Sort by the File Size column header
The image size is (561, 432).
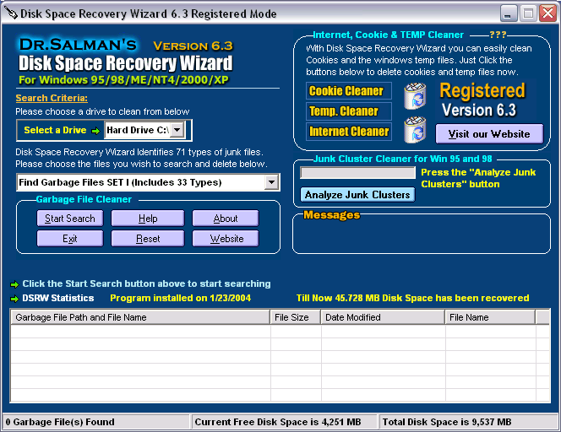[x=295, y=317]
